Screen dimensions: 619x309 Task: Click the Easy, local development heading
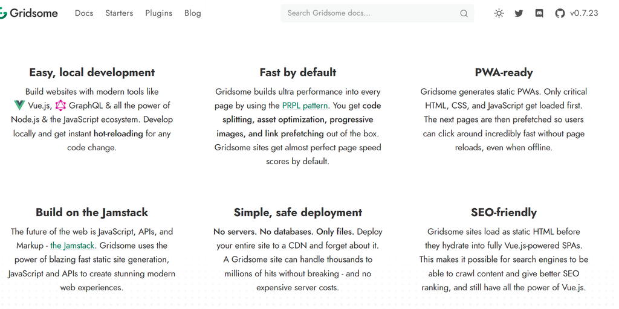(x=92, y=72)
